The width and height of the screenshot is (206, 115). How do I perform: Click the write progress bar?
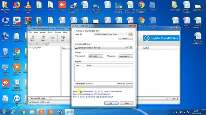(x=104, y=87)
